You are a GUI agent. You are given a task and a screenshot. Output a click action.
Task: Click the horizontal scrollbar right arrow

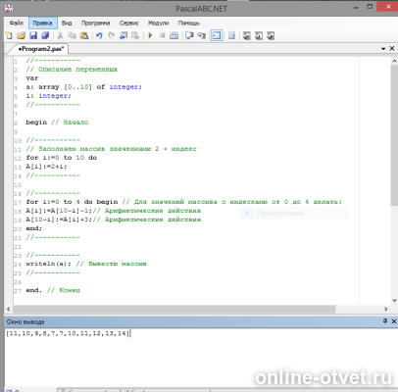click(x=386, y=309)
